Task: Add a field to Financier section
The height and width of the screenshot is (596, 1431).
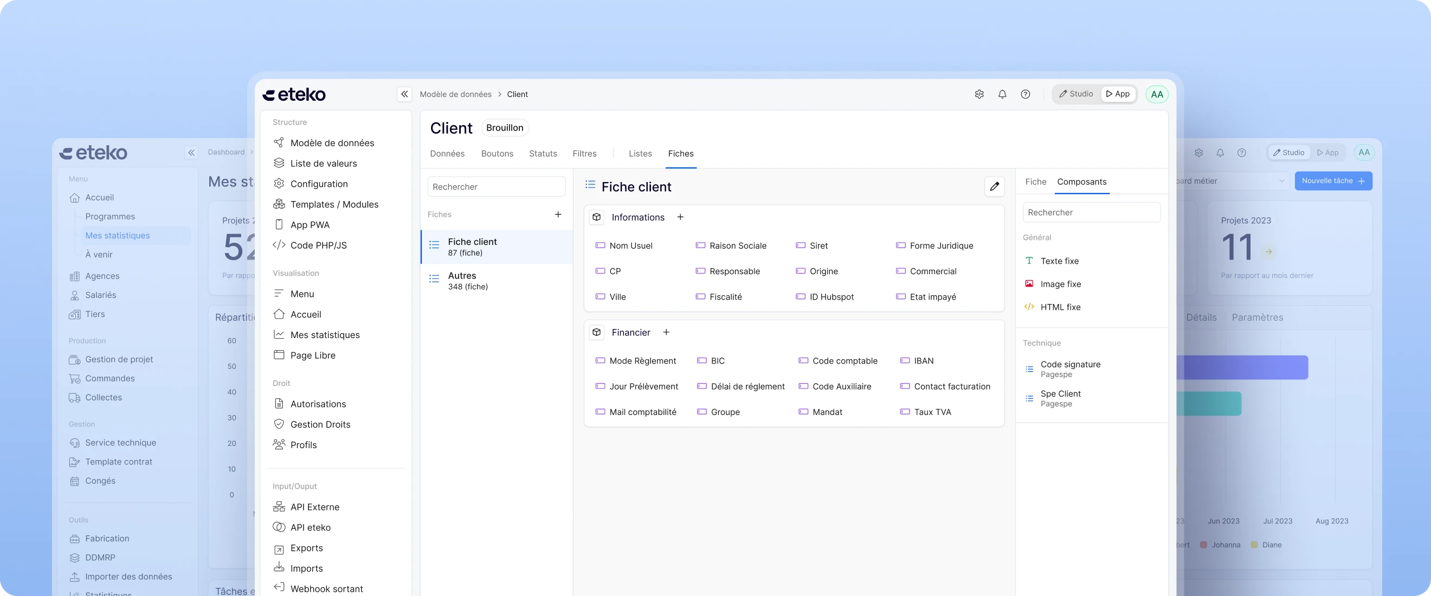Action: 666,332
